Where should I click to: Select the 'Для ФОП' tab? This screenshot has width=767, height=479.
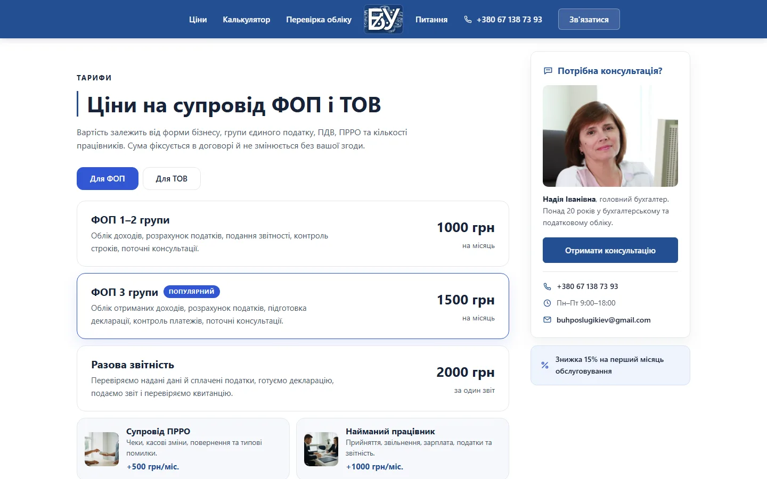(x=108, y=178)
